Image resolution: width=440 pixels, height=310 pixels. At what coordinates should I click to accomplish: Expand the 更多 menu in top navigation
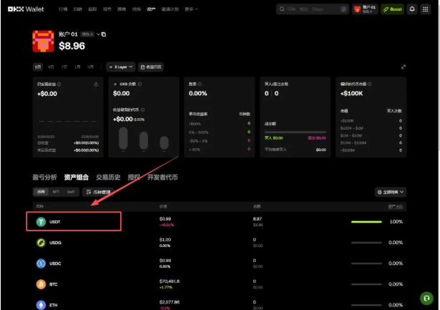pyautogui.click(x=191, y=9)
